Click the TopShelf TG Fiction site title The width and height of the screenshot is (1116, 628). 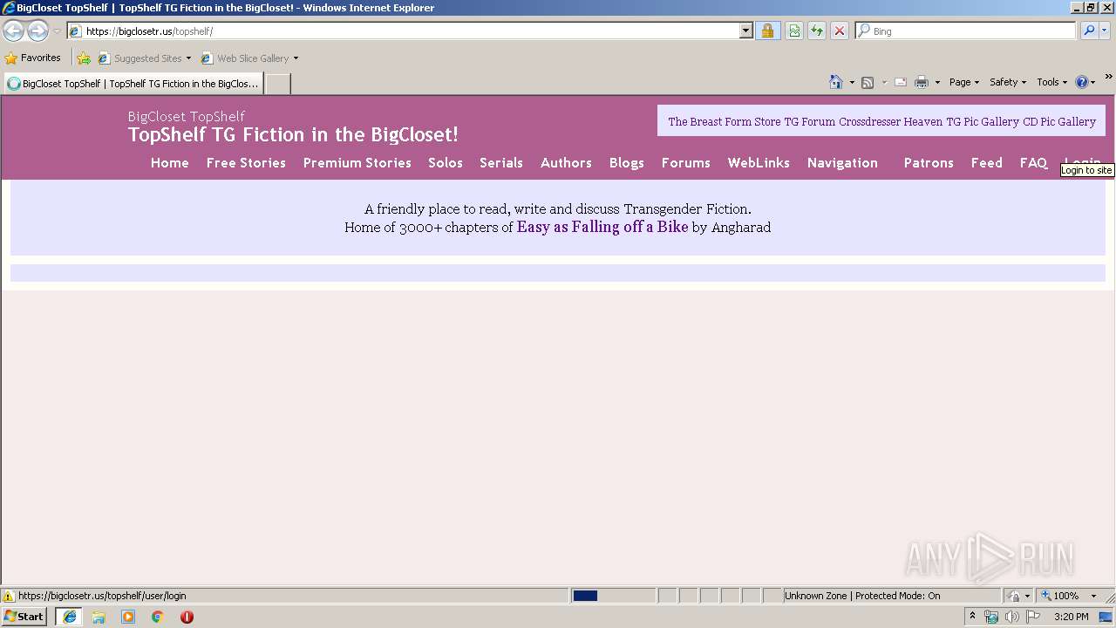tap(293, 134)
